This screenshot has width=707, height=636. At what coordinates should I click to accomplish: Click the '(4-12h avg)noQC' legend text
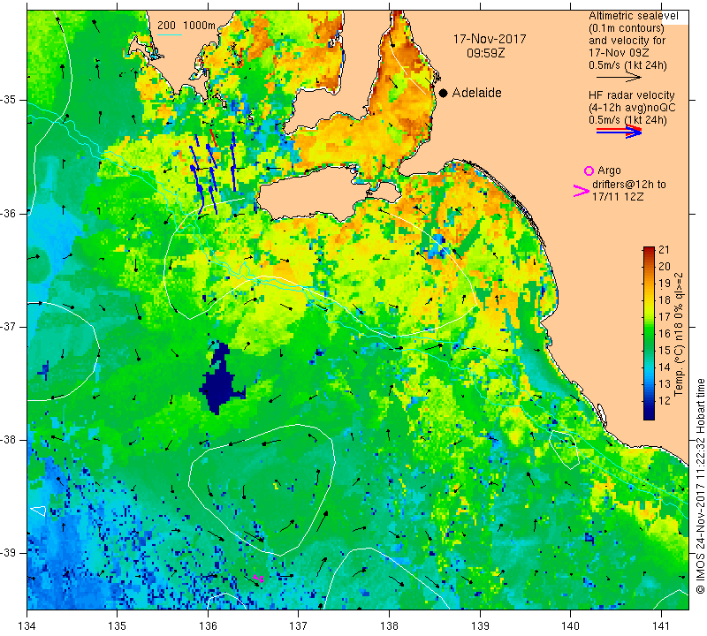pos(632,108)
